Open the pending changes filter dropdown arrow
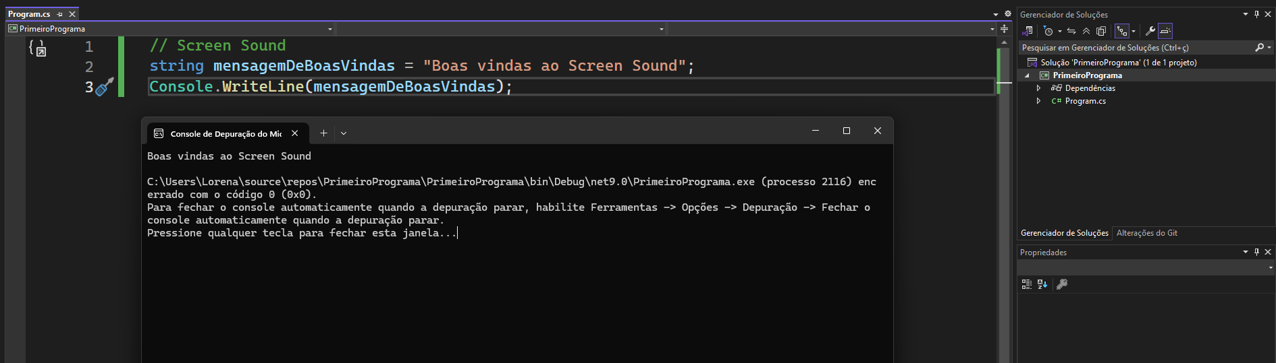Image resolution: width=1276 pixels, height=363 pixels. [1060, 31]
